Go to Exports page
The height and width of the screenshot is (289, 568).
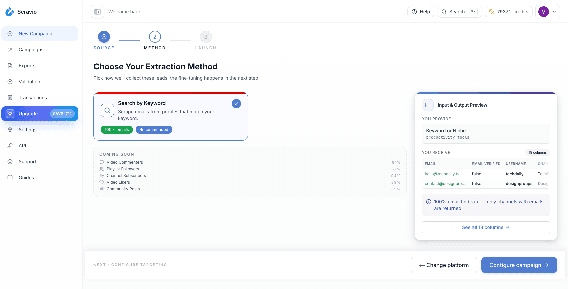(x=40, y=66)
